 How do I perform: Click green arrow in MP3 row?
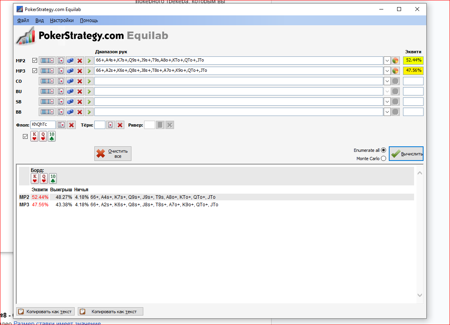tap(89, 71)
